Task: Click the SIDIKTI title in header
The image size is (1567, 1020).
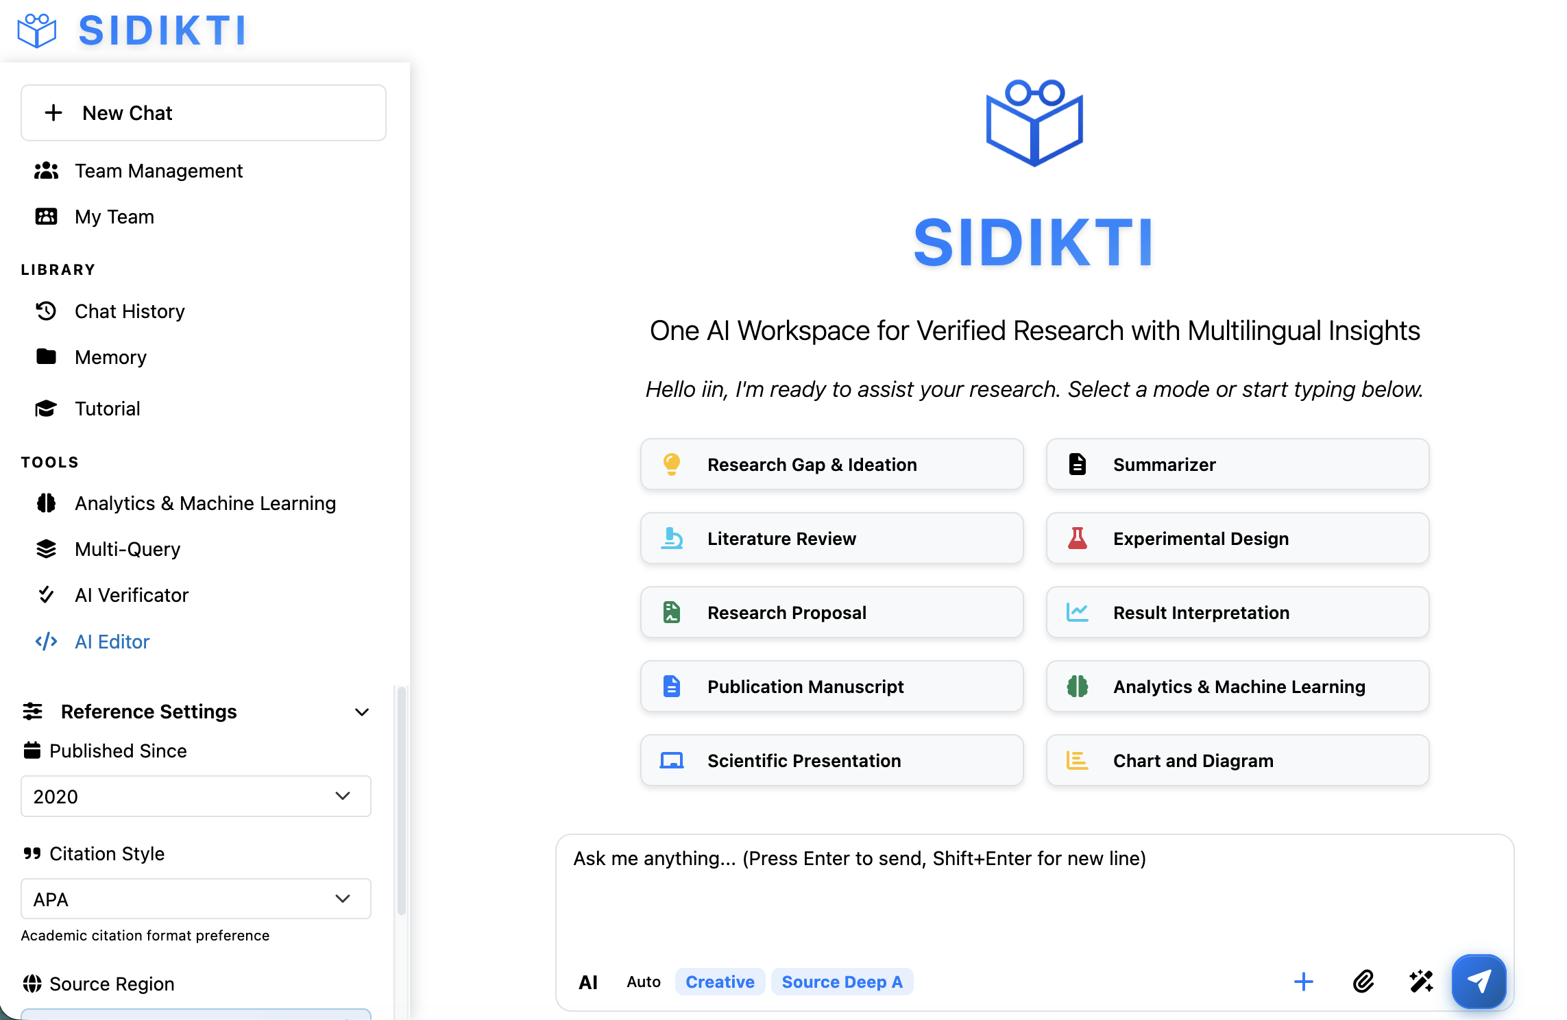Action: coord(162,31)
